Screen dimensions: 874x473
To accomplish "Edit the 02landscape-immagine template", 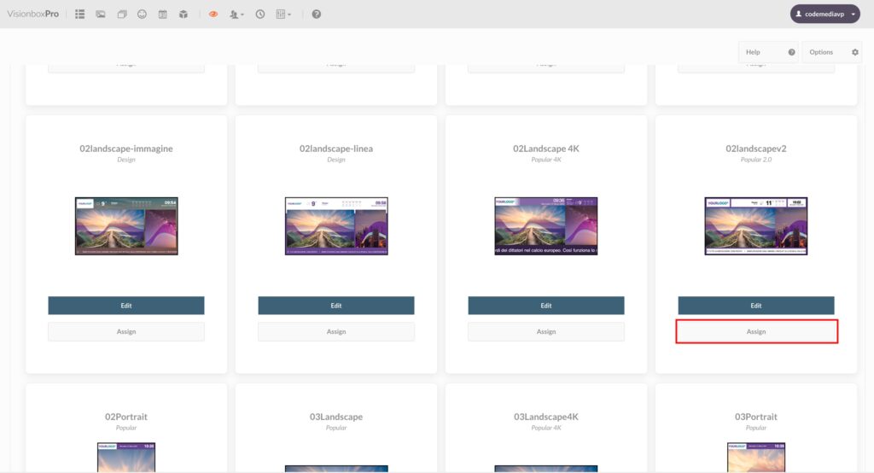I will [x=126, y=305].
